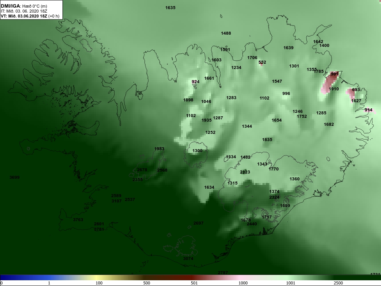Click the value 914 on the map
The height and width of the screenshot is (286, 381).
click(368, 110)
